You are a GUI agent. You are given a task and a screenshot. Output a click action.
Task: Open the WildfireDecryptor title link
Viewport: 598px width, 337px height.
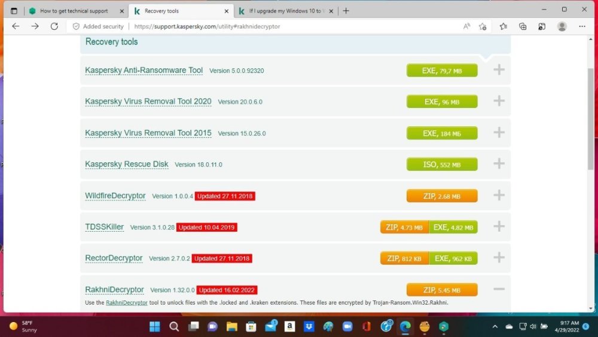tap(115, 195)
